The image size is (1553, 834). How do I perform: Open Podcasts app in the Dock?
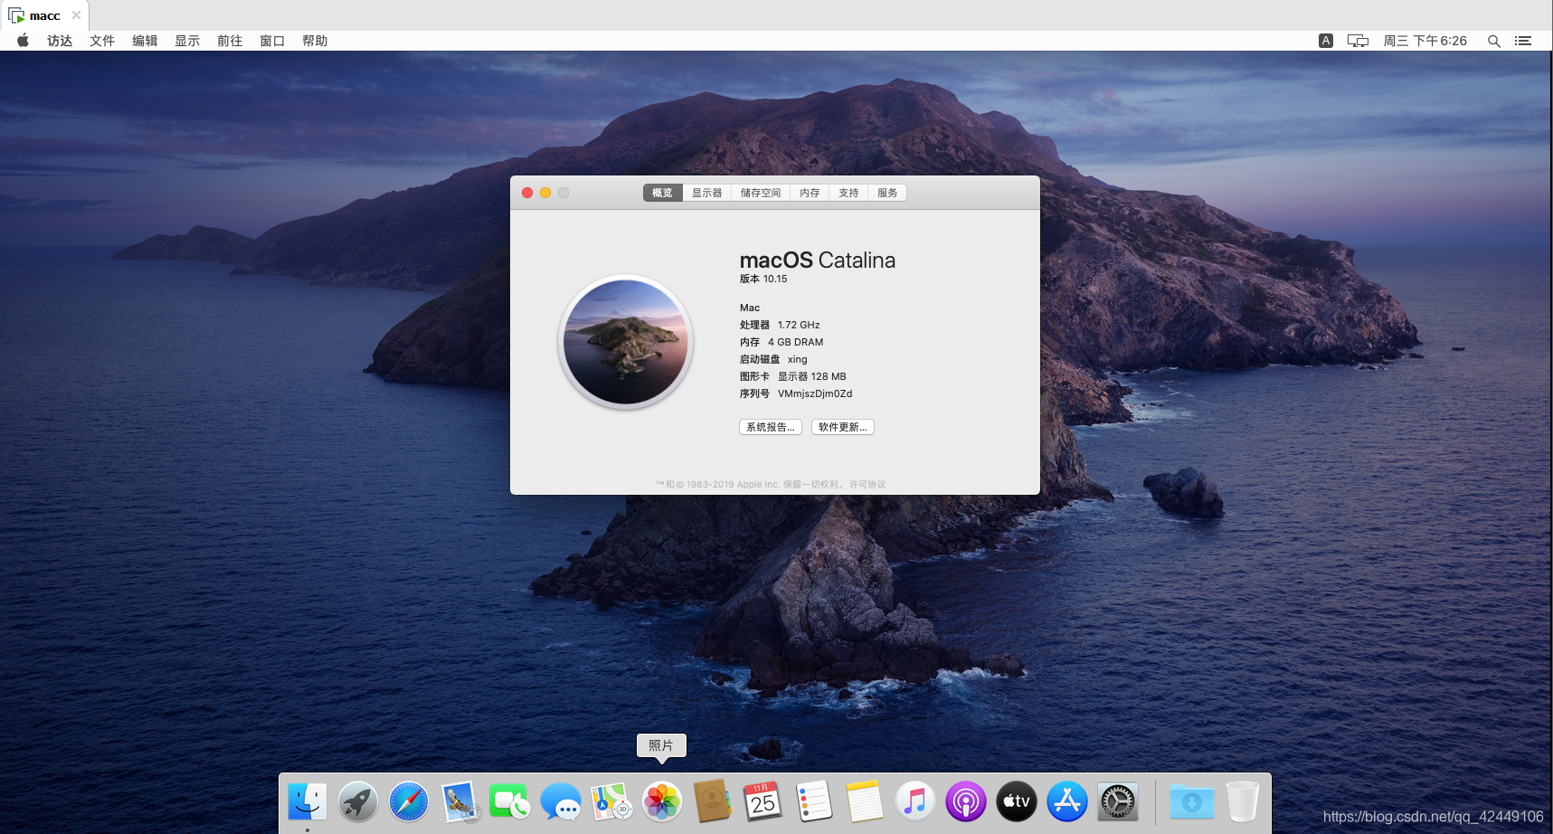point(966,801)
